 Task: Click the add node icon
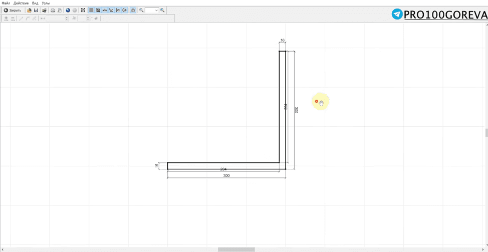[6, 19]
